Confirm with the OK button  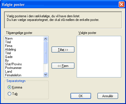81,96
